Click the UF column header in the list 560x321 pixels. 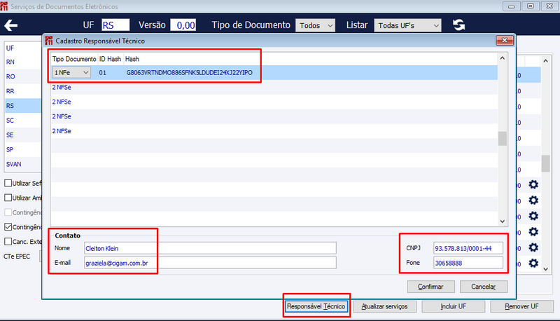(10, 48)
